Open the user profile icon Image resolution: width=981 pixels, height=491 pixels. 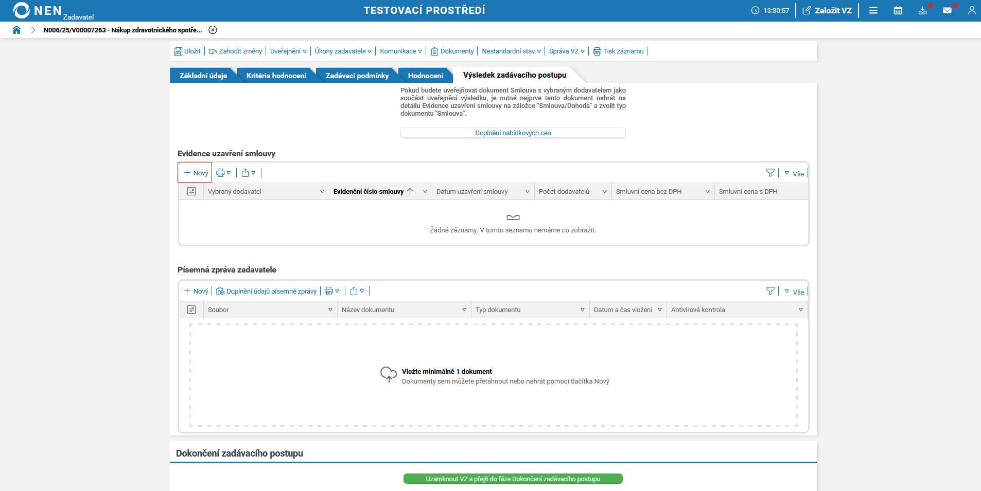(x=972, y=10)
